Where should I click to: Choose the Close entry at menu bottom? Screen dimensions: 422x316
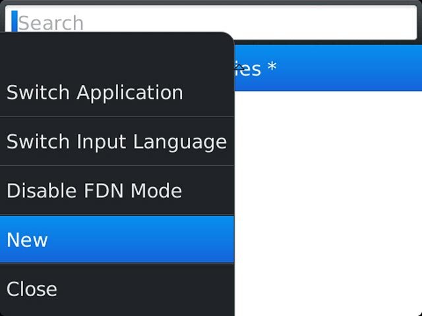pyautogui.click(x=117, y=289)
